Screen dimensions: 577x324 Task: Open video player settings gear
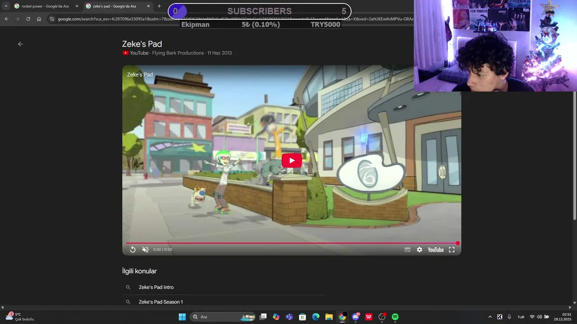pyautogui.click(x=420, y=250)
